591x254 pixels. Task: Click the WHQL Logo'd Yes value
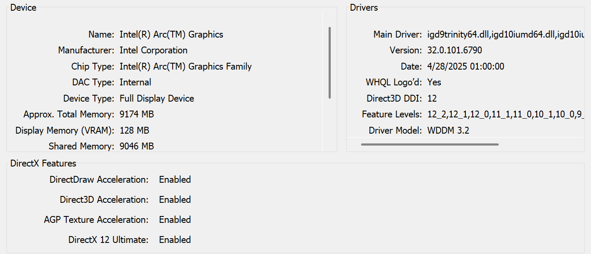434,82
